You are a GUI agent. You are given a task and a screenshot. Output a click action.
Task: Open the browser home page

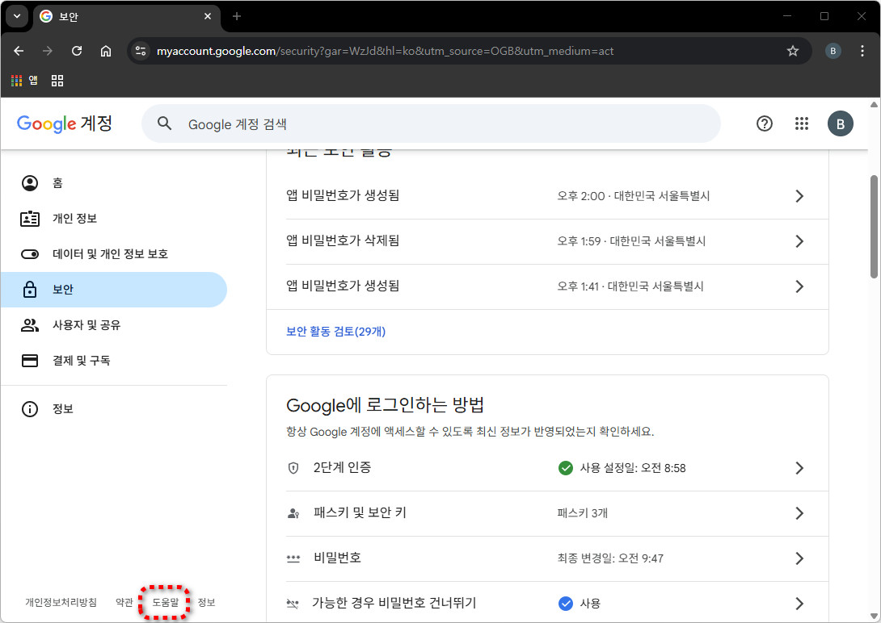(106, 51)
